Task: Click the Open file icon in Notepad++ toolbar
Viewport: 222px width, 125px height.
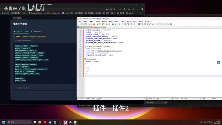Action: coord(81,24)
